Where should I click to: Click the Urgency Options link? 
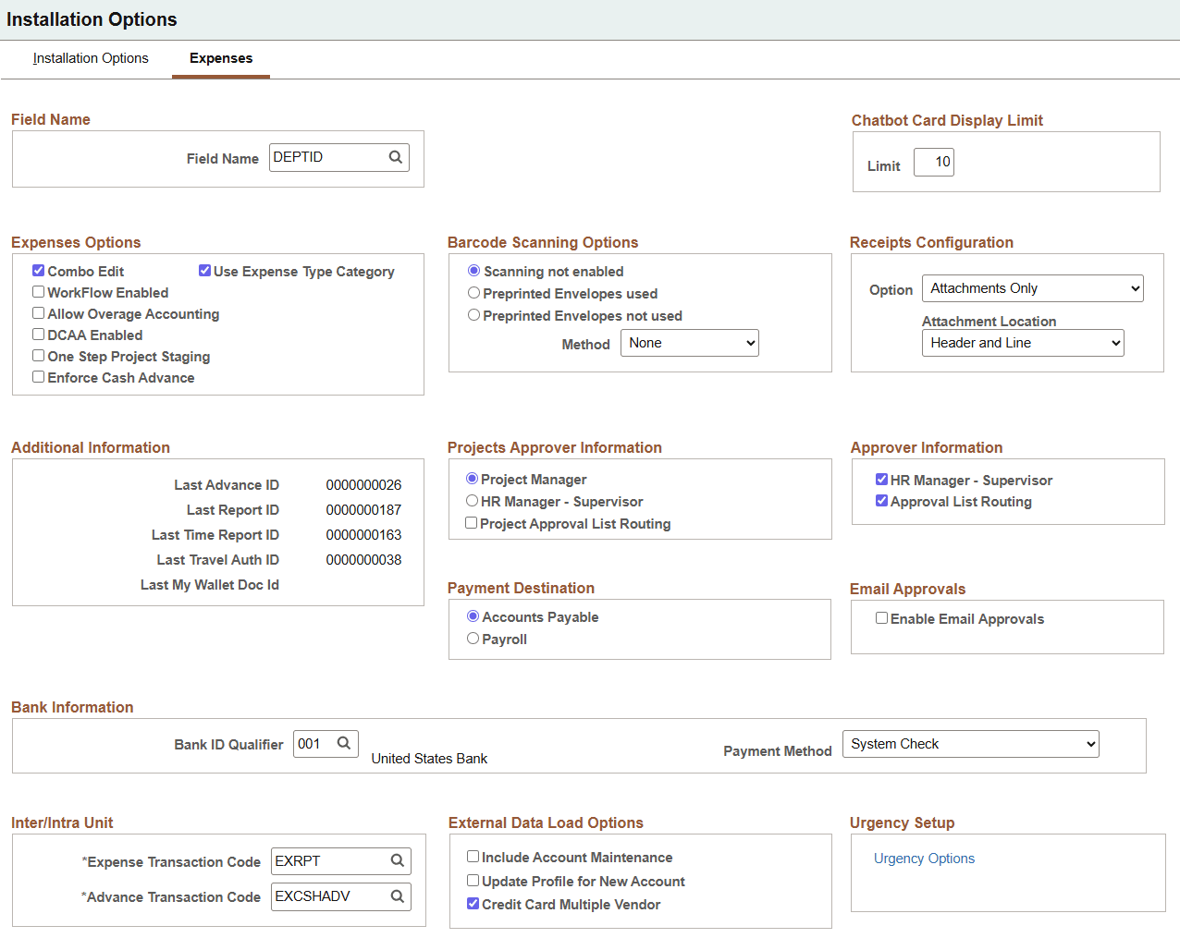click(924, 859)
